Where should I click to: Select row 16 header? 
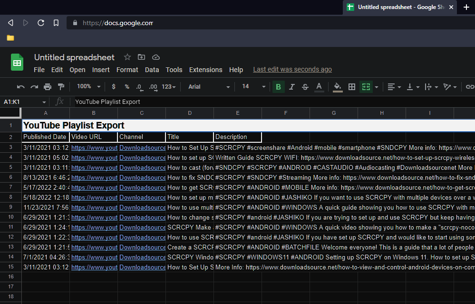point(11,277)
